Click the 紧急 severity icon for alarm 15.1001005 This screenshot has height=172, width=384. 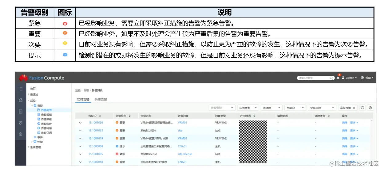tap(117, 154)
